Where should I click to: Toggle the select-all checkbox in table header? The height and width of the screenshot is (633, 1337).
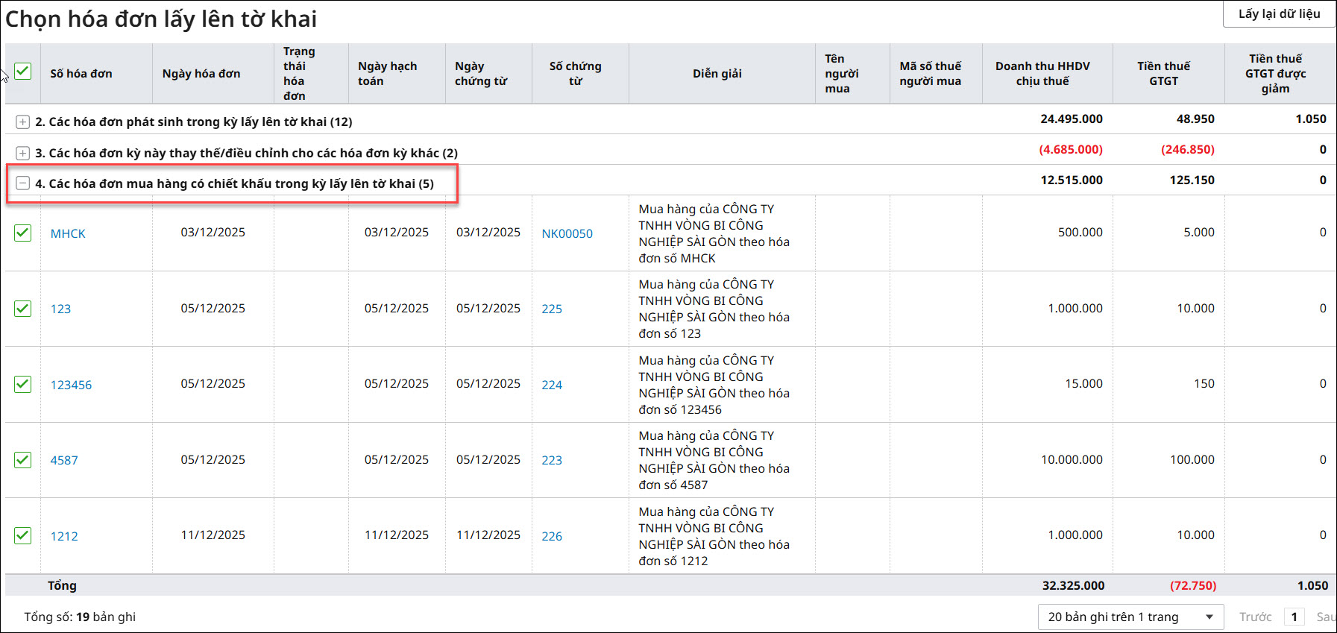point(23,72)
